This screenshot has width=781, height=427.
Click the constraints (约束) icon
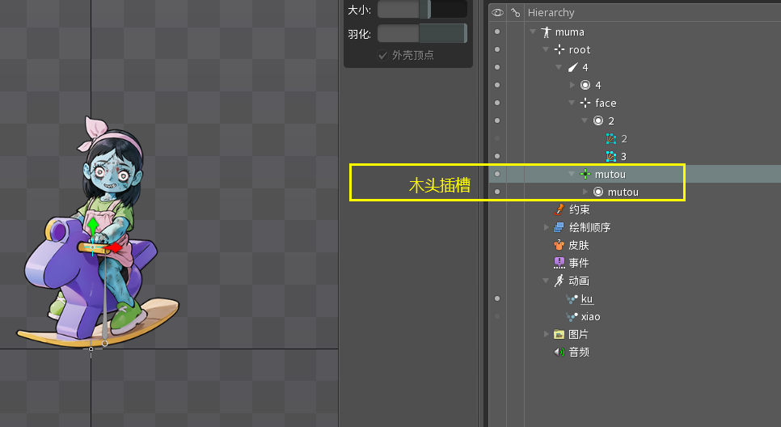[559, 209]
